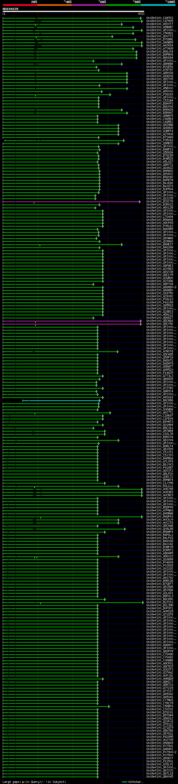Select the UniRef100_C4Q5E2 label
Image resolution: width=178 pixels, height=784 pixels.
pyautogui.click(x=160, y=122)
